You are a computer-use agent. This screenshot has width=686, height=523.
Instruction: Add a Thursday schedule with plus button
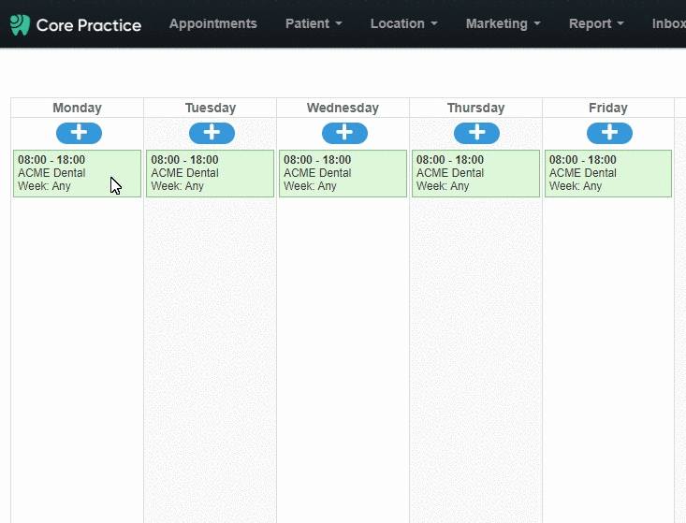pos(476,133)
